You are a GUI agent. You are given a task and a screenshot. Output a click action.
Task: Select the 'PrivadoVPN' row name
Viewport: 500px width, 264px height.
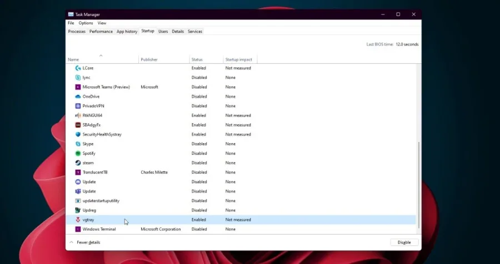click(93, 106)
